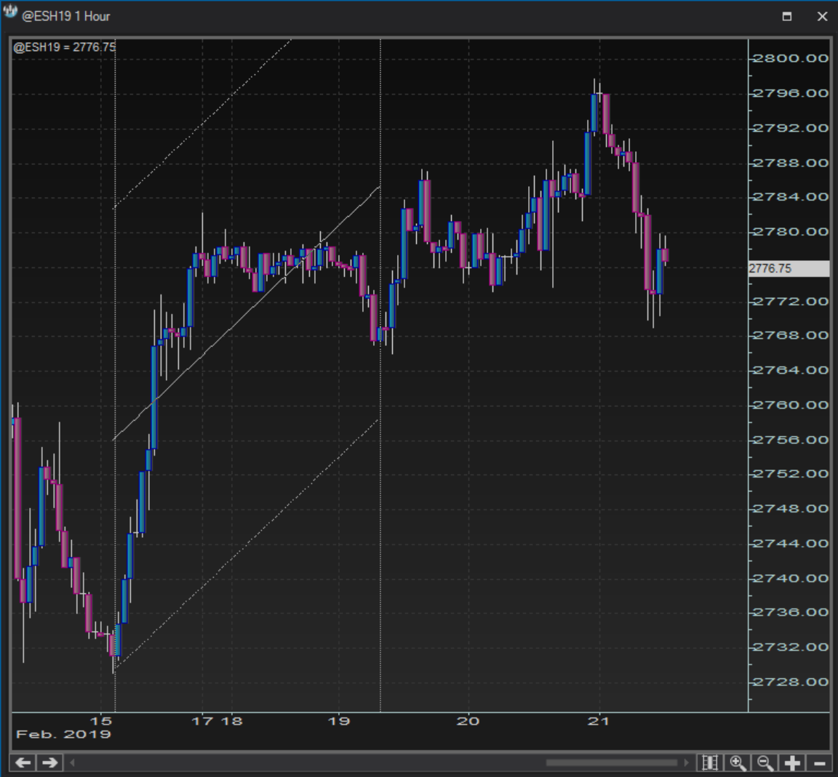Click the '15' date label on the time axis
Screen dimensions: 838x777
click(101, 721)
